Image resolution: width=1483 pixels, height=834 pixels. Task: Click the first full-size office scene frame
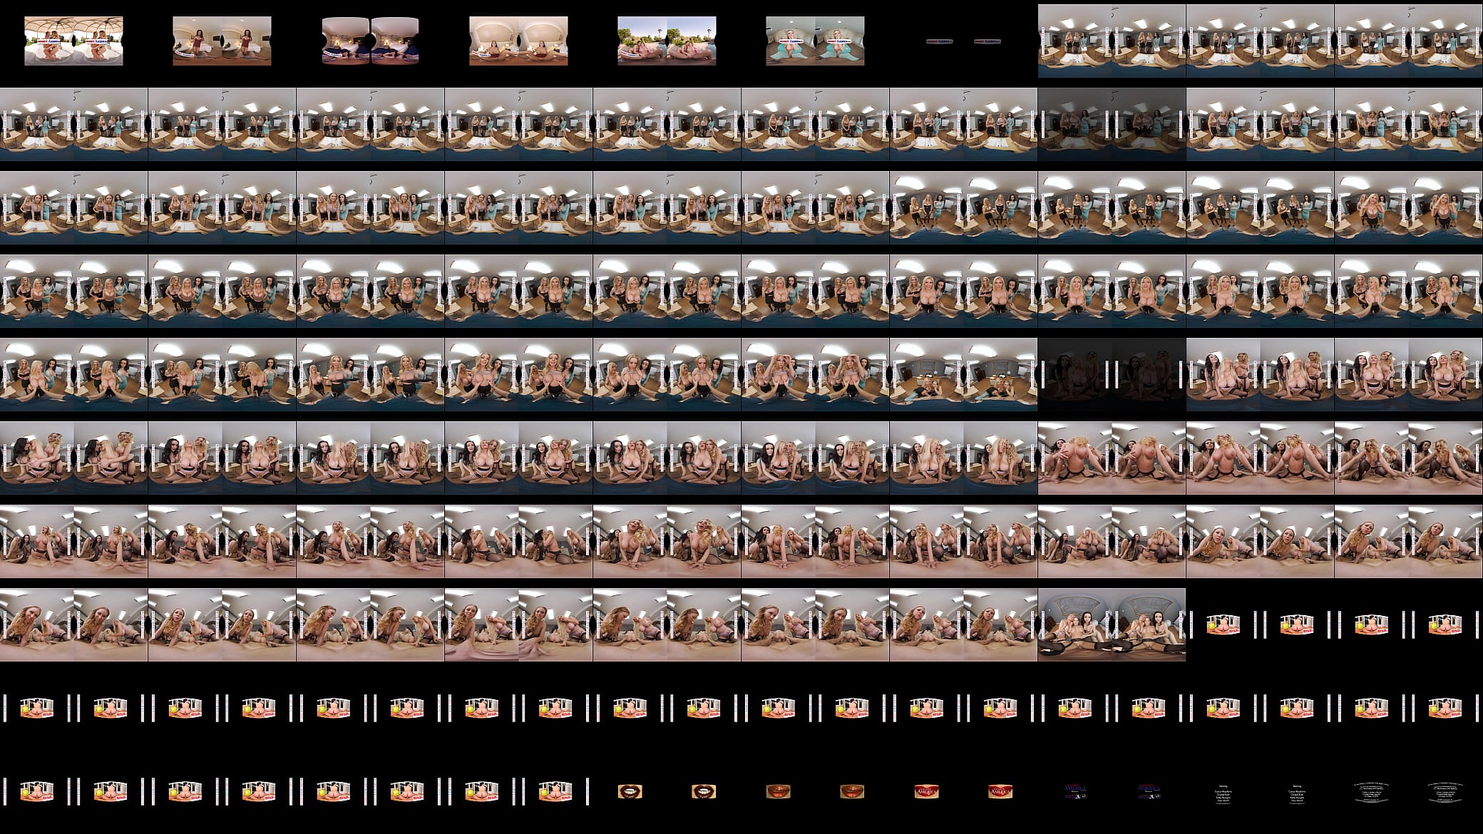(x=1112, y=41)
